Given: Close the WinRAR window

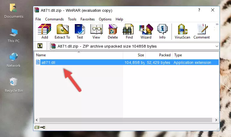Looking at the screenshot, I should tap(213, 10).
